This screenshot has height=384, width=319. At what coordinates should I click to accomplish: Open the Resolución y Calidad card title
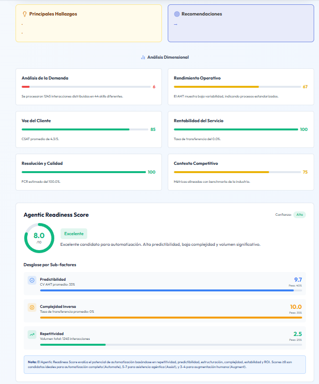click(x=42, y=163)
